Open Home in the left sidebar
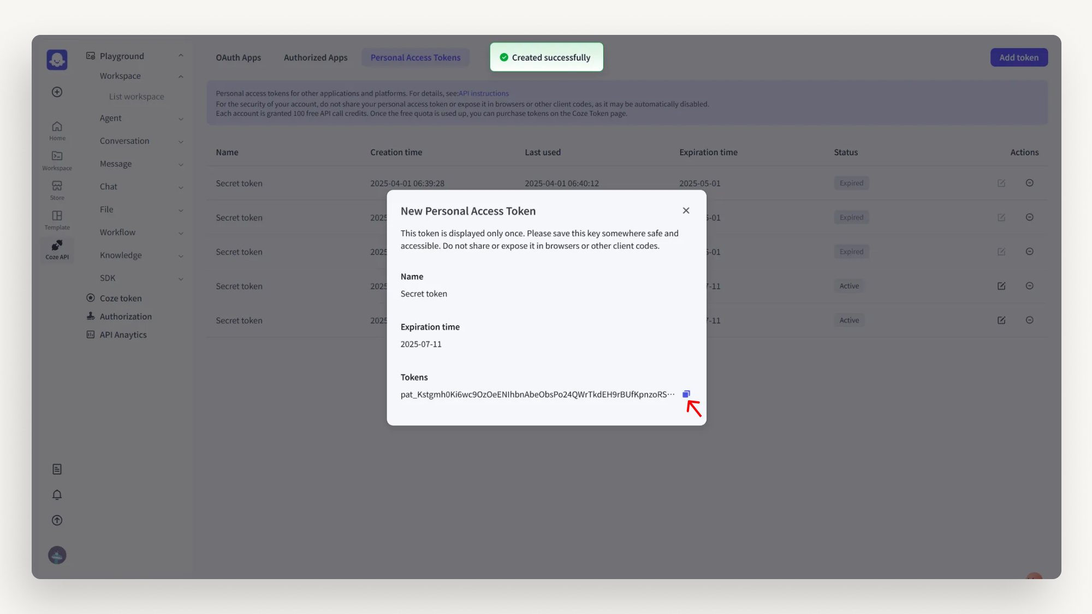This screenshot has height=614, width=1092. [x=57, y=130]
